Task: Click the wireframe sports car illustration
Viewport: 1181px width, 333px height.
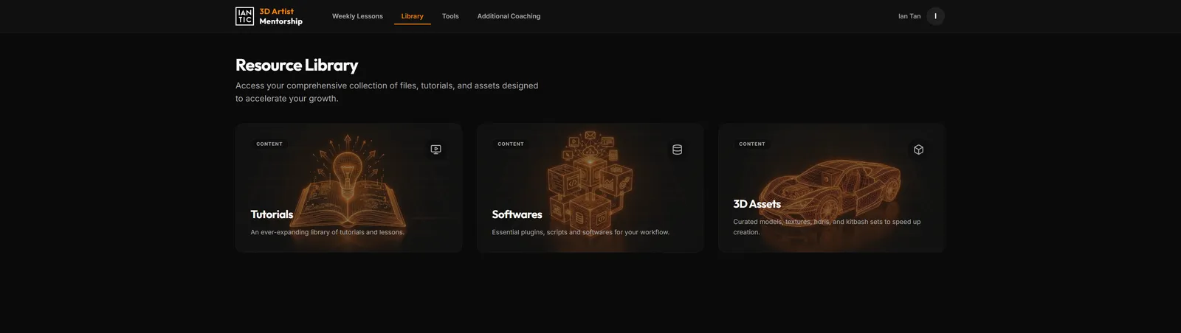Action: [830, 191]
